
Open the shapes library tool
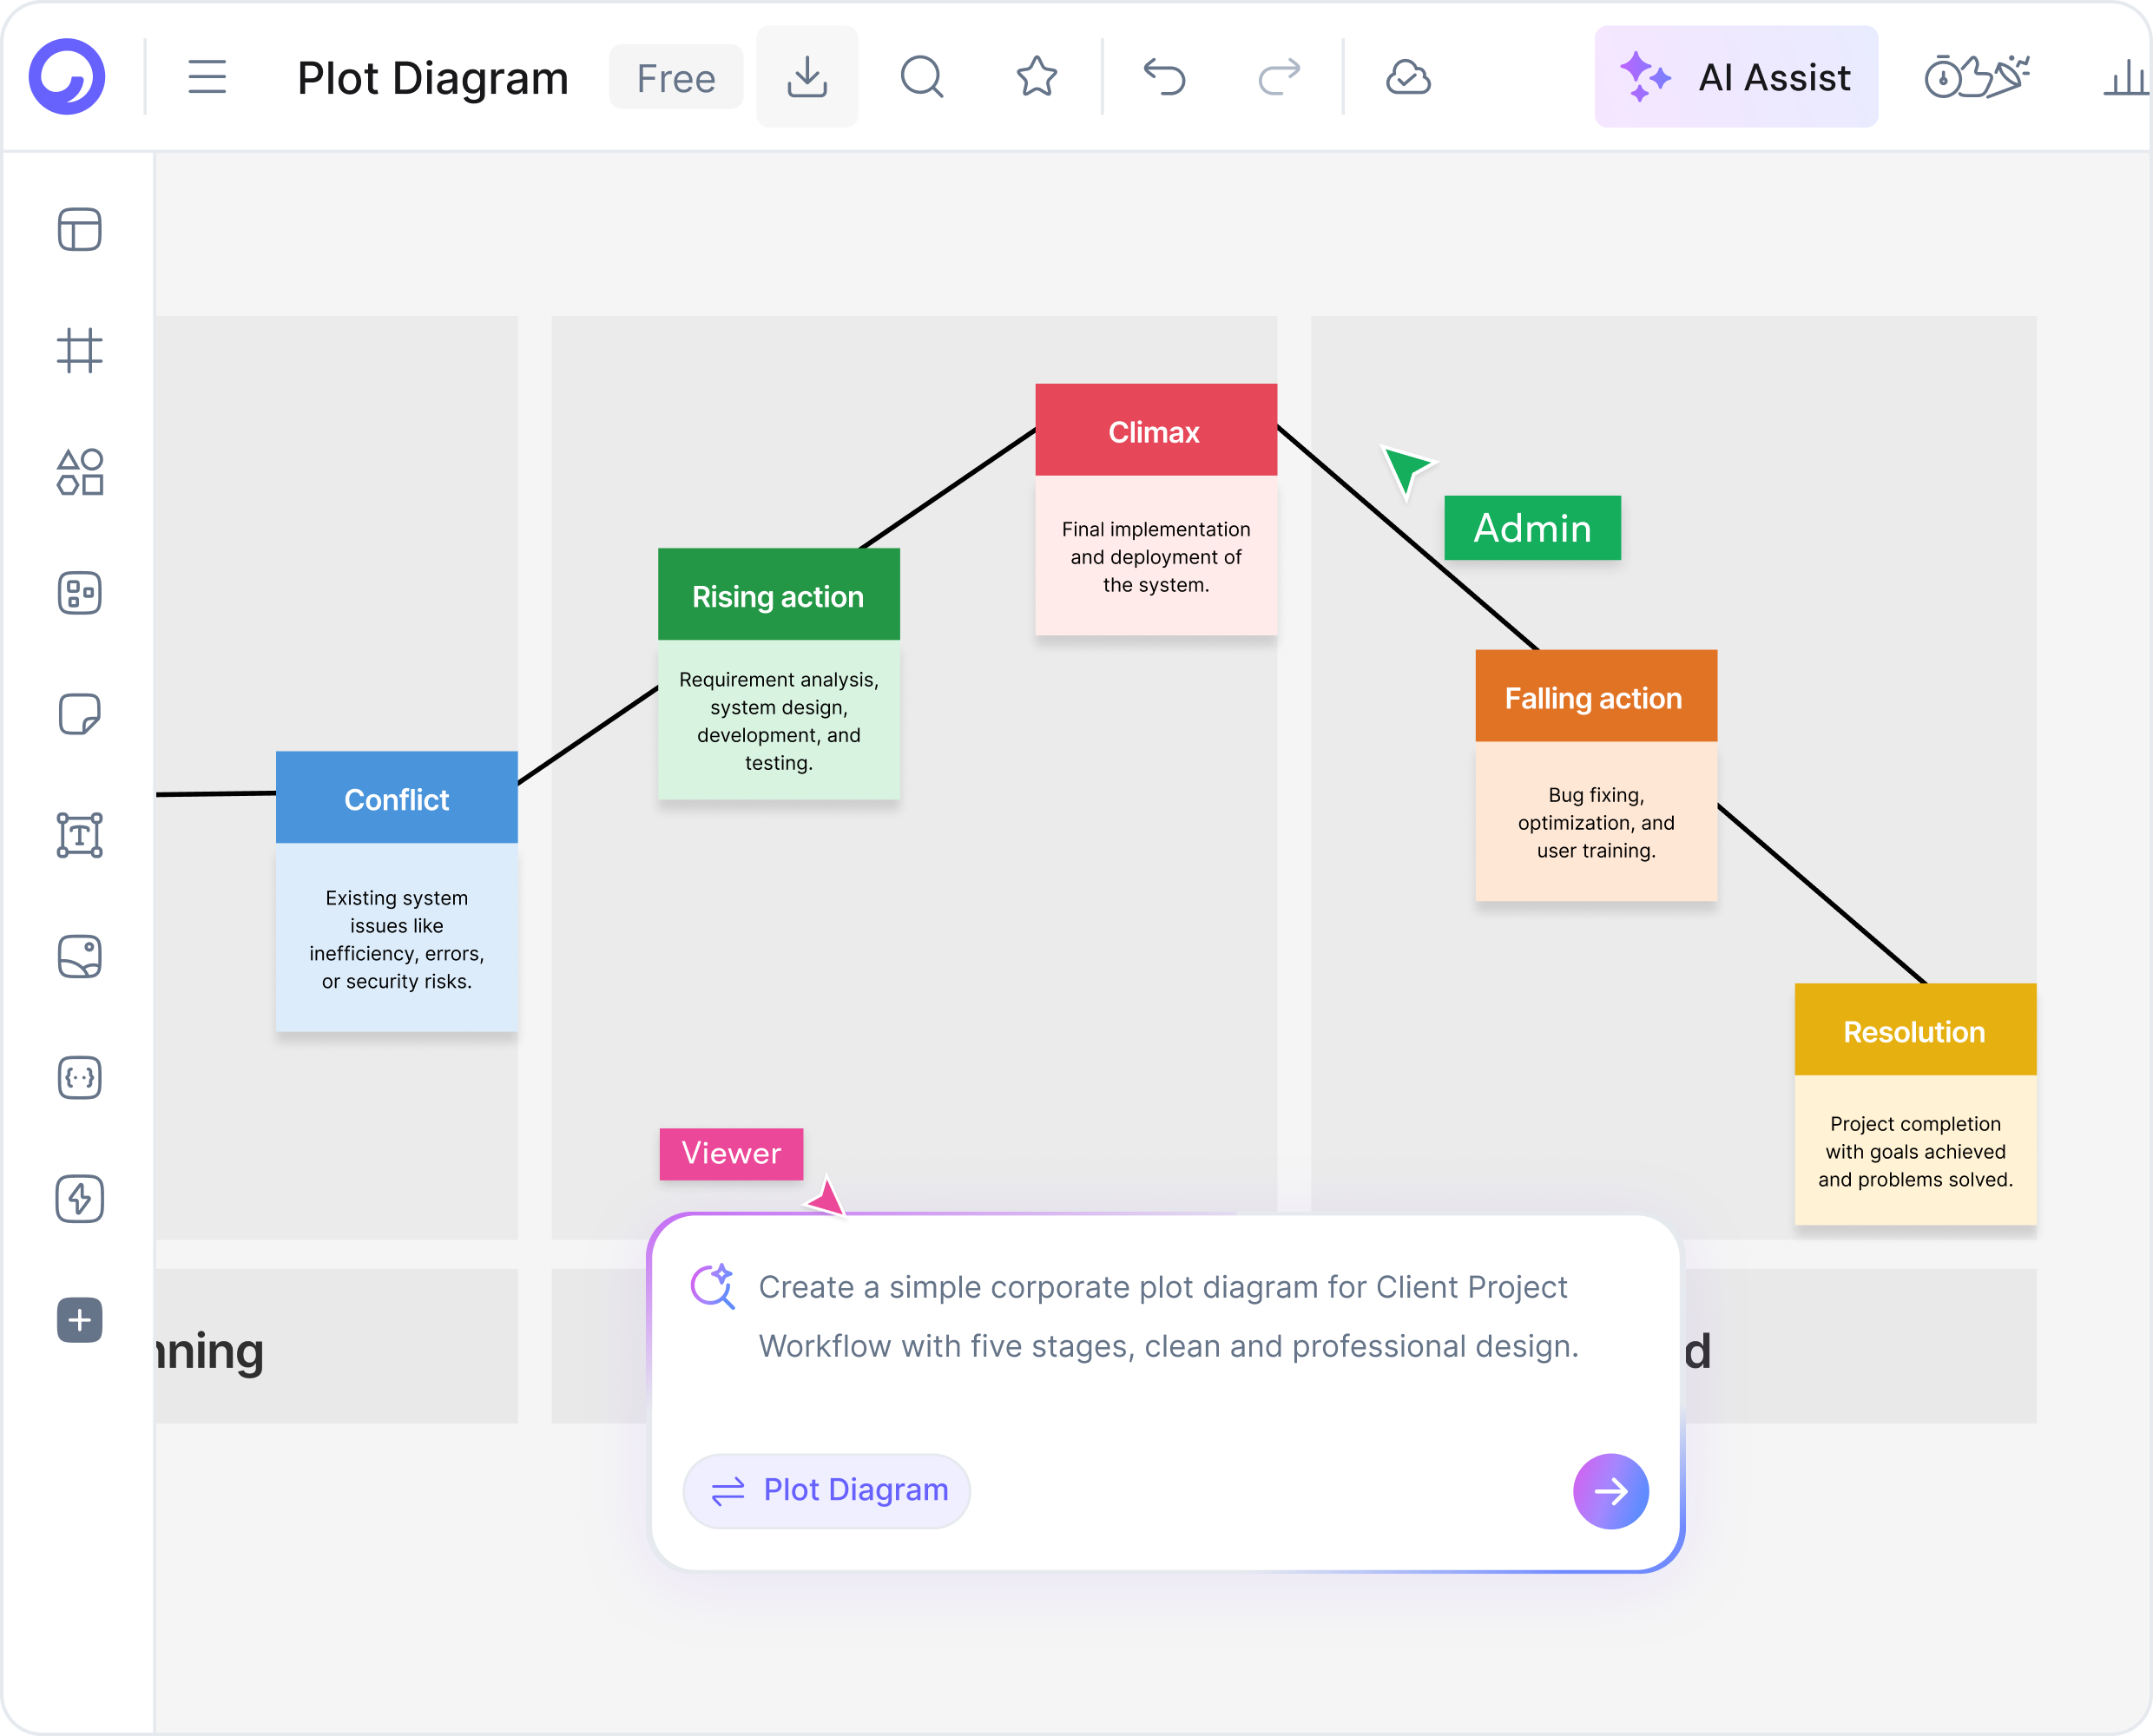pos(80,472)
